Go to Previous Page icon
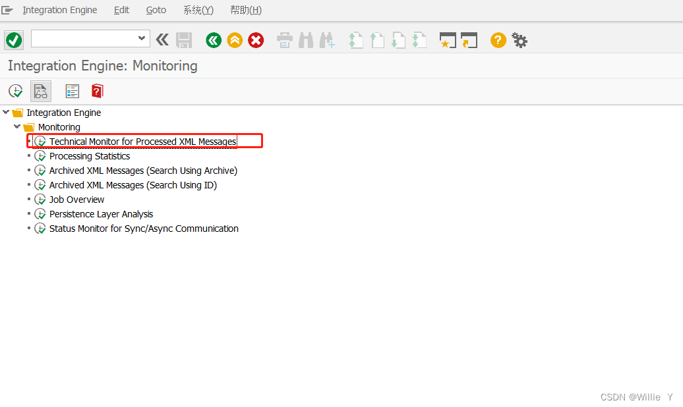683x407 pixels. (x=377, y=40)
